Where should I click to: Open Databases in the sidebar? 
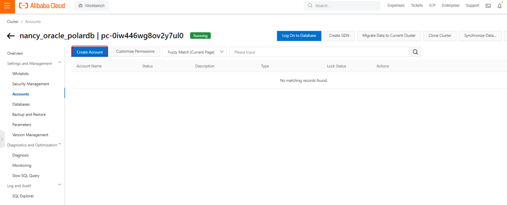coord(21,104)
